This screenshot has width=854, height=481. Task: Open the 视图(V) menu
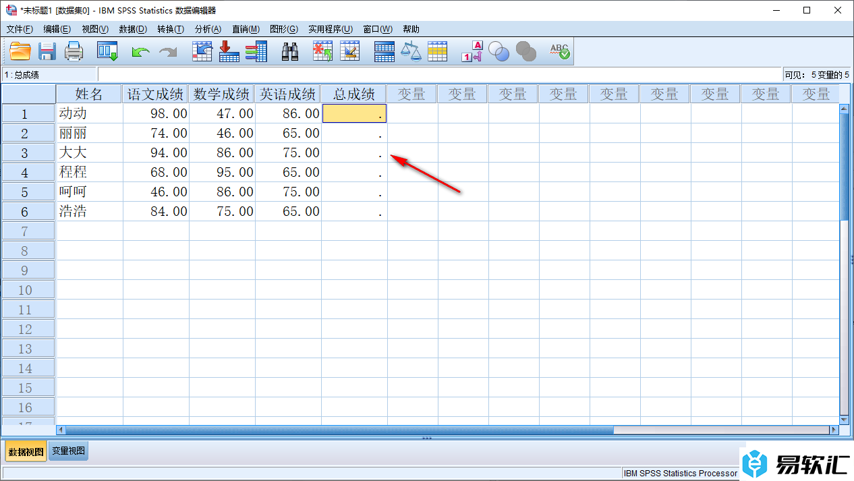point(95,29)
